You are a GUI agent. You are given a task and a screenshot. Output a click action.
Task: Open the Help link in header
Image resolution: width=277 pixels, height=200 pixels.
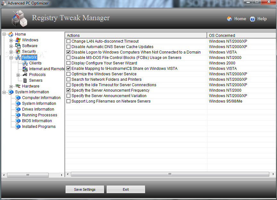pyautogui.click(x=262, y=19)
